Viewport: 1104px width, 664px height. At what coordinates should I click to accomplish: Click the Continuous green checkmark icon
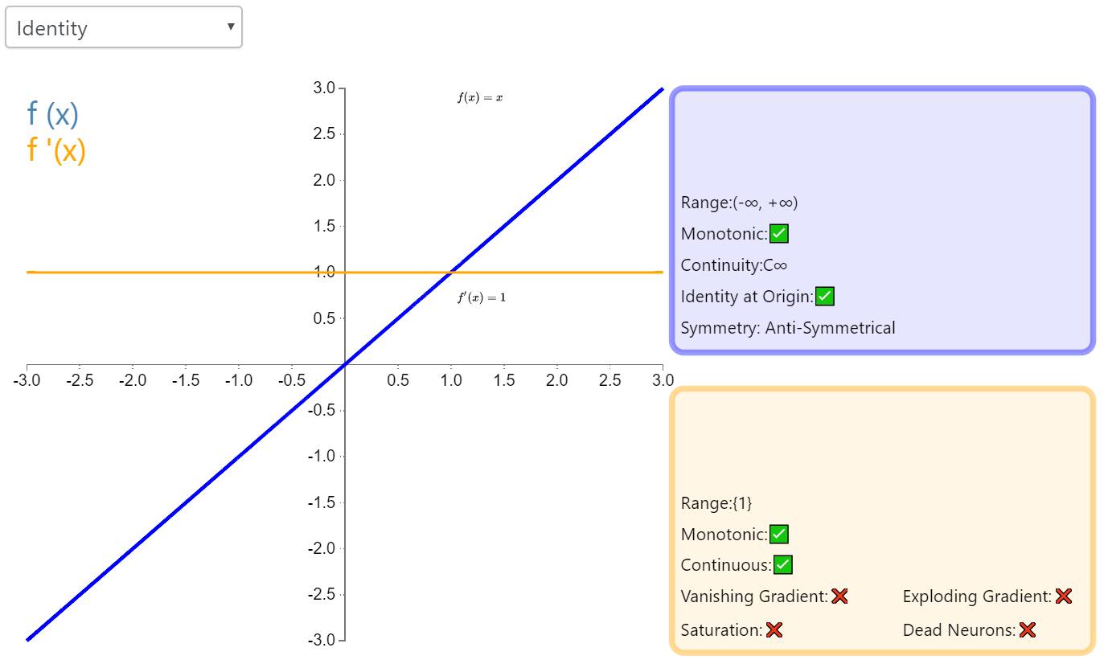782,565
